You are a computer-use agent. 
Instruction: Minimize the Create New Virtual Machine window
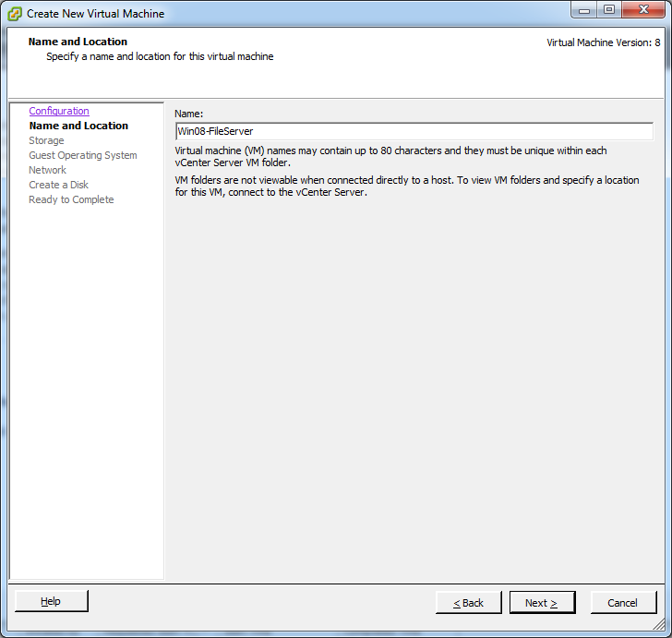[583, 10]
